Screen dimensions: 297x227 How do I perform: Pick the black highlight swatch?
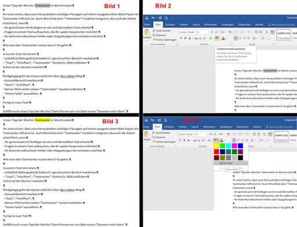tap(241, 158)
